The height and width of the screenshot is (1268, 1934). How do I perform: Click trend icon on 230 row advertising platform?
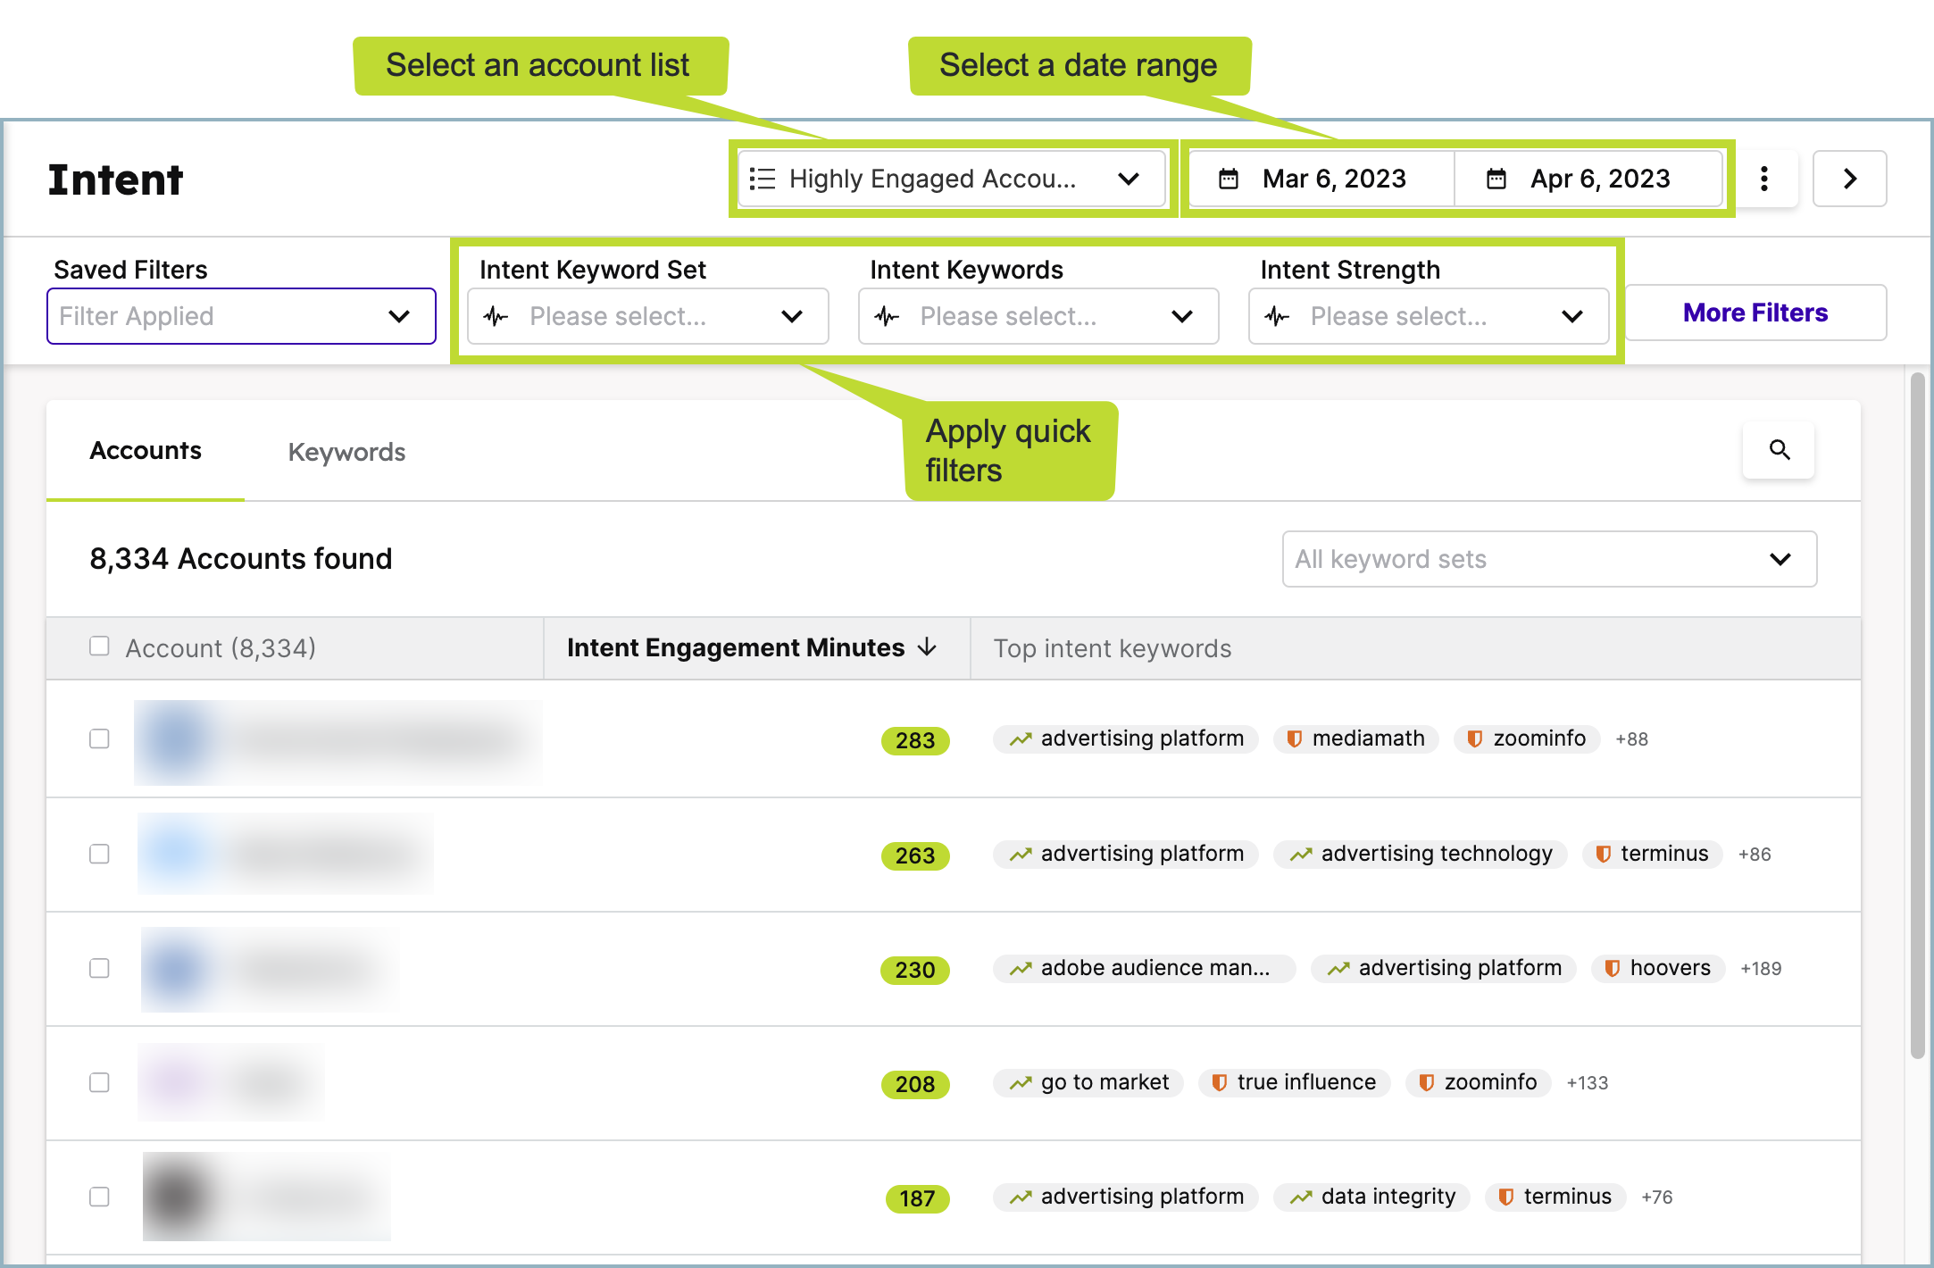coord(1338,969)
